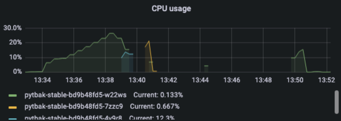Click the green color swatch for w22ws
Viewport: 341px width, 121px height.
(13, 95)
